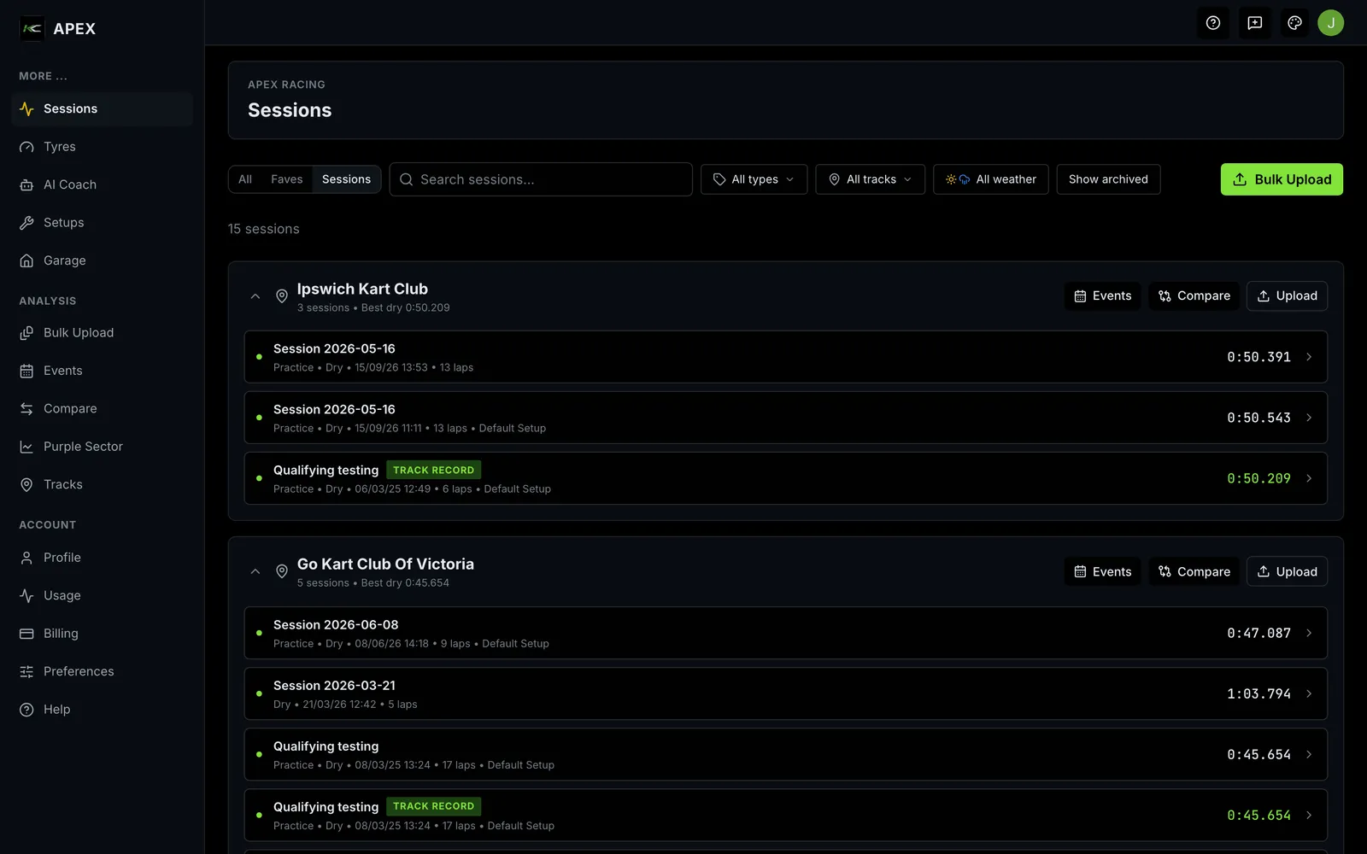Open Usage in the sidebar
Viewport: 1367px width, 854px height.
tap(102, 595)
